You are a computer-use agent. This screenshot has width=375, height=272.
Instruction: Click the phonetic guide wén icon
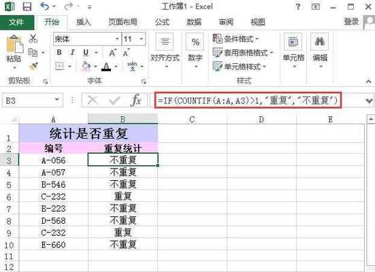tap(132, 66)
